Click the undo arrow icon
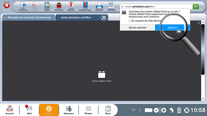Image resolution: width=207 pixels, height=116 pixels. pyautogui.click(x=171, y=110)
